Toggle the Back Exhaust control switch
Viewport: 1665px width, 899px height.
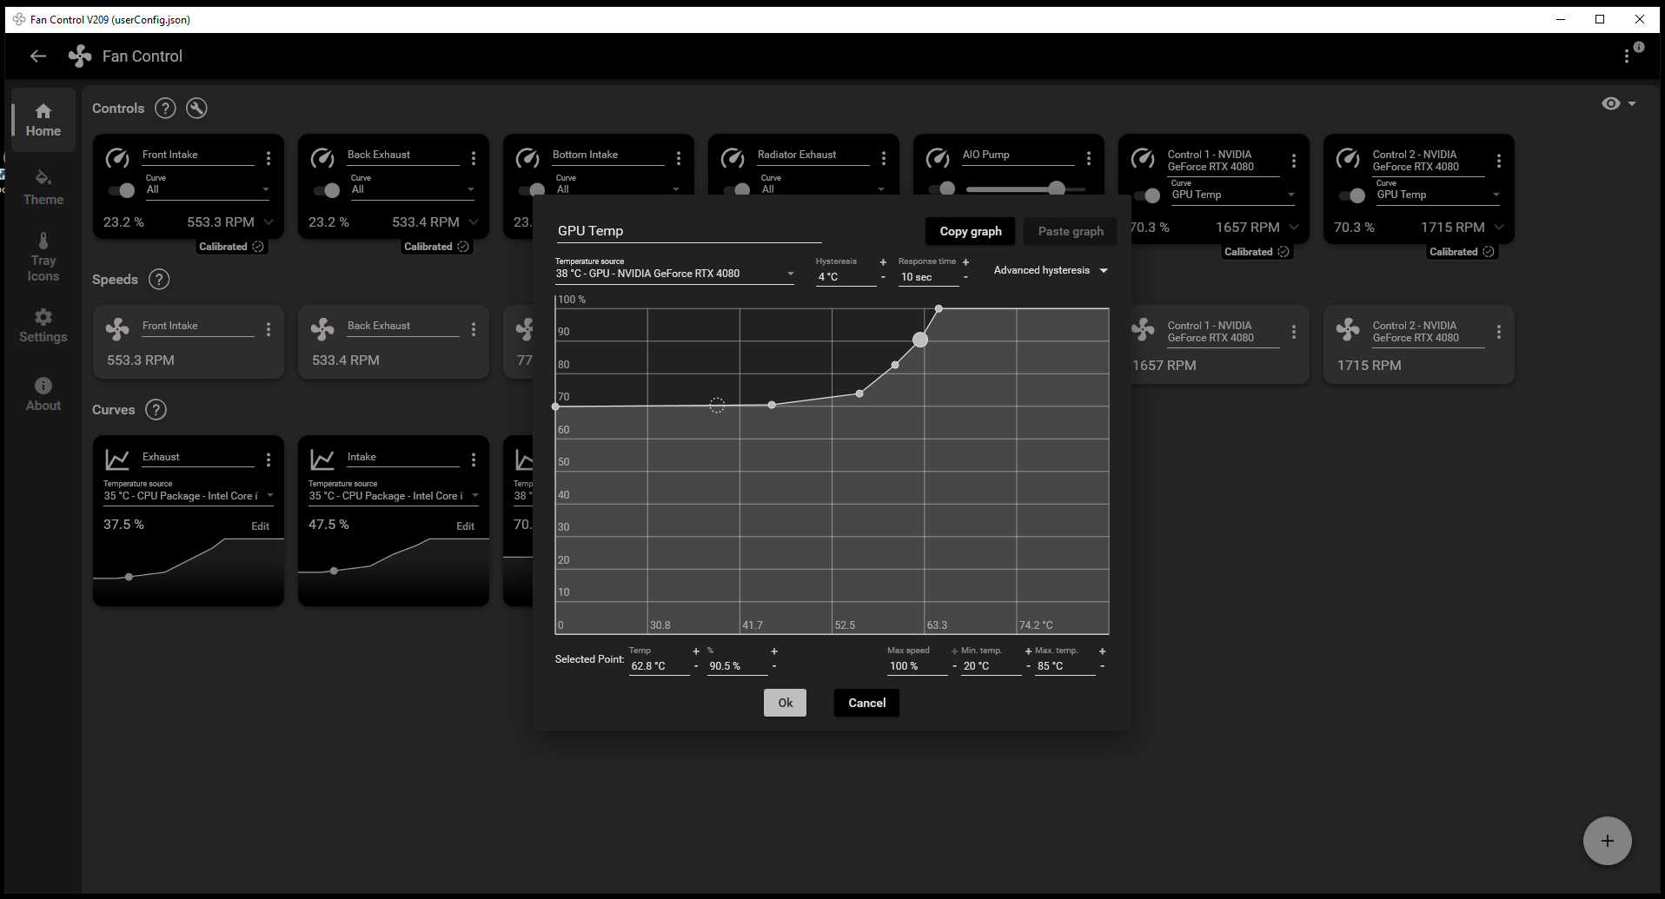(x=327, y=190)
